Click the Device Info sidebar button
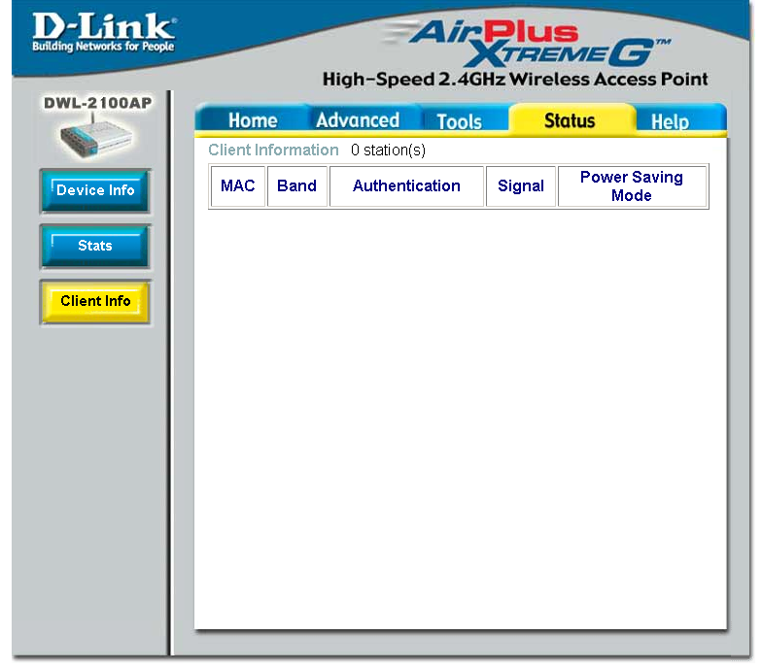Image resolution: width=762 pixels, height=670 pixels. pos(95,190)
